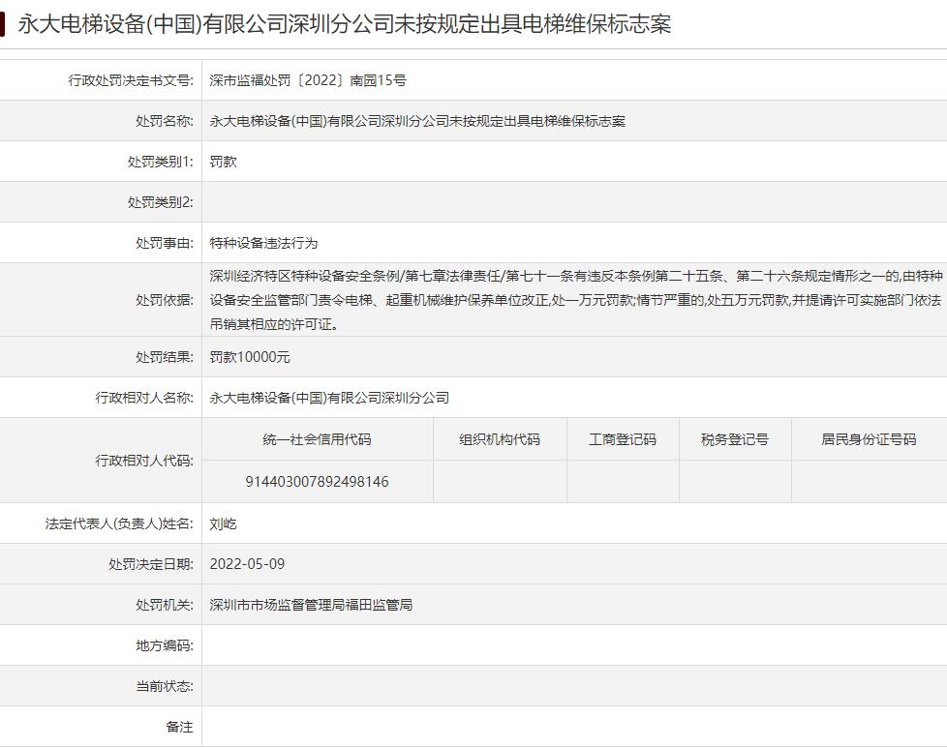The width and height of the screenshot is (947, 748).
Task: Click the 当前状态 label
Action: click(165, 686)
